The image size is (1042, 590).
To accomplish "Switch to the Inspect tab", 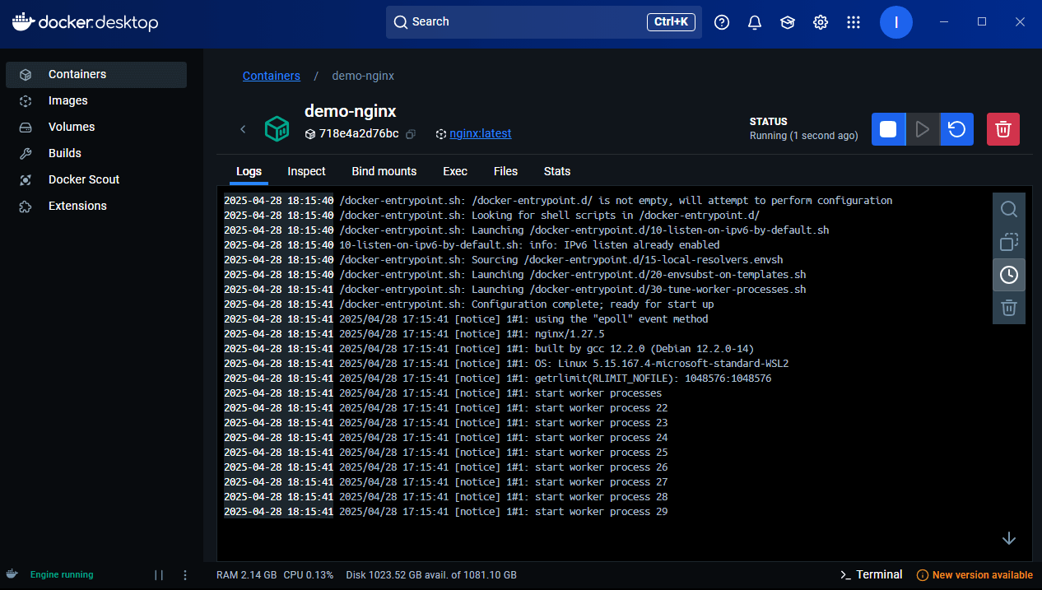I will [306, 171].
